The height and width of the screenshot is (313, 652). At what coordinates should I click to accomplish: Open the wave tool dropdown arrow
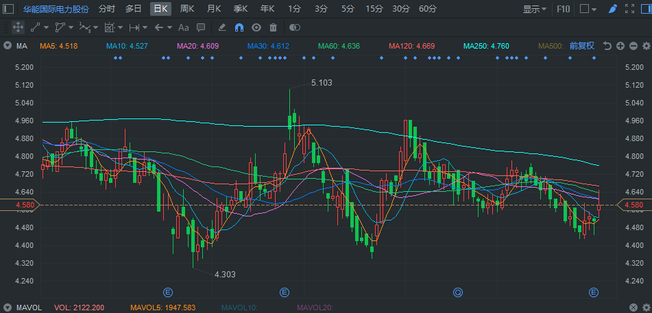click(95, 27)
